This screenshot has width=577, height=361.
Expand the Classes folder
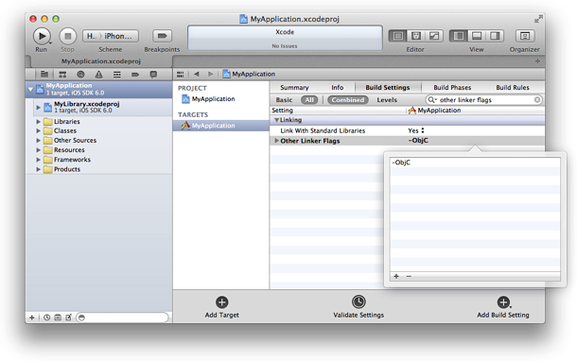pos(38,130)
